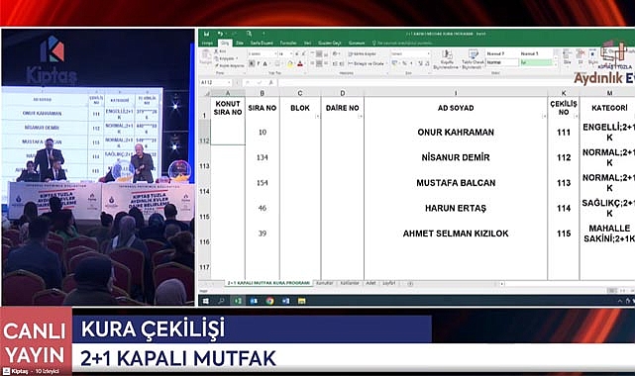This screenshot has width=635, height=376.
Task: Select the cell AHMET SELMAN KIZILOK
Action: pyautogui.click(x=456, y=234)
